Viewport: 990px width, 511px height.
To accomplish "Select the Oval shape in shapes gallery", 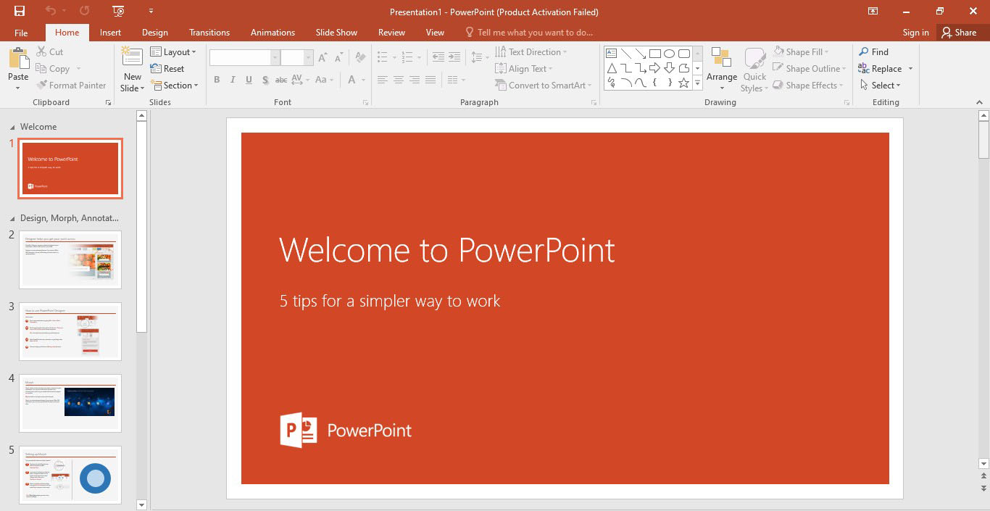I will coord(670,54).
